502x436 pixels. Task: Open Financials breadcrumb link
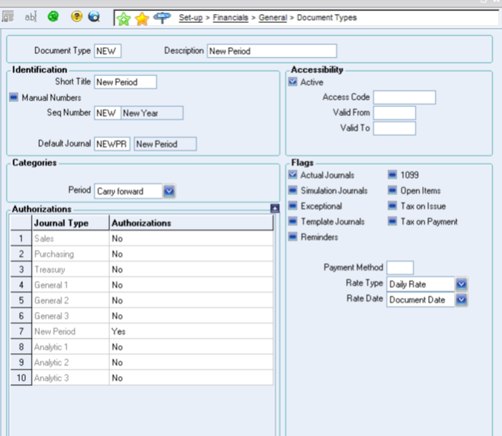click(x=231, y=17)
